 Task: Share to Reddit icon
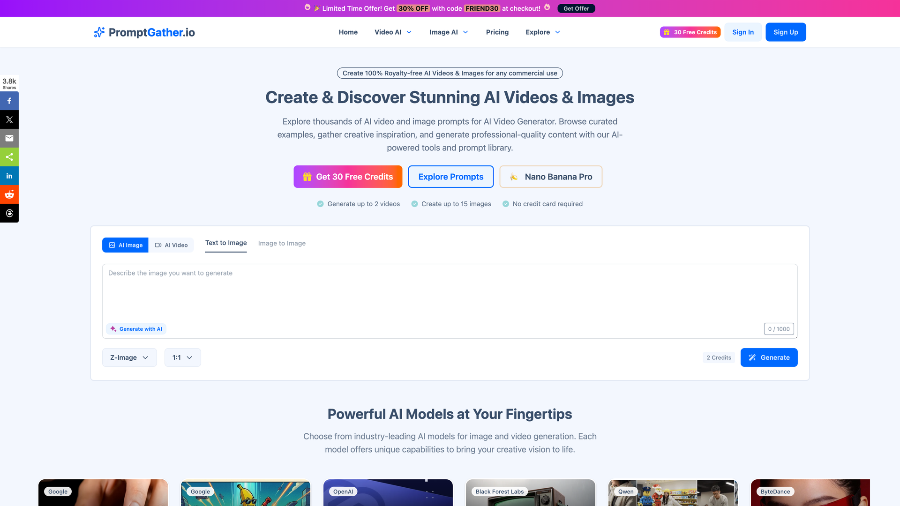pyautogui.click(x=9, y=194)
